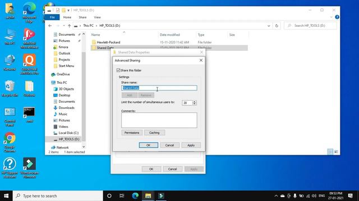Click Apply in Advanced Sharing
This screenshot has height=201, width=359.
(x=191, y=145)
